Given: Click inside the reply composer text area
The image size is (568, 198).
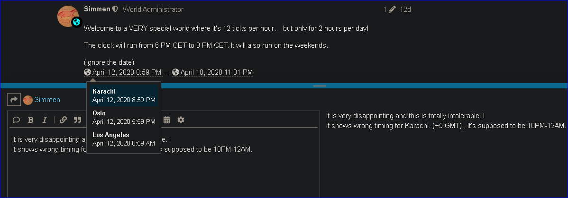Looking at the screenshot, I should (164, 163).
